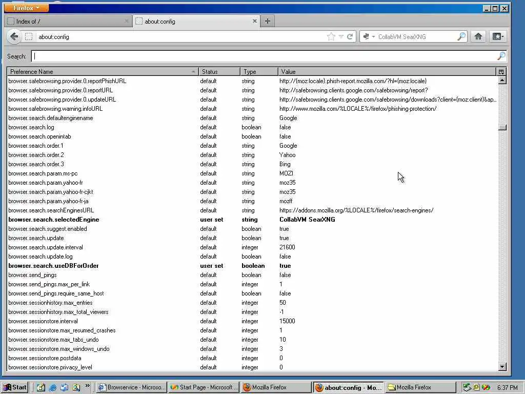This screenshot has height=394, width=525.
Task: Click the 6:37 PM clock
Action: click(x=507, y=388)
